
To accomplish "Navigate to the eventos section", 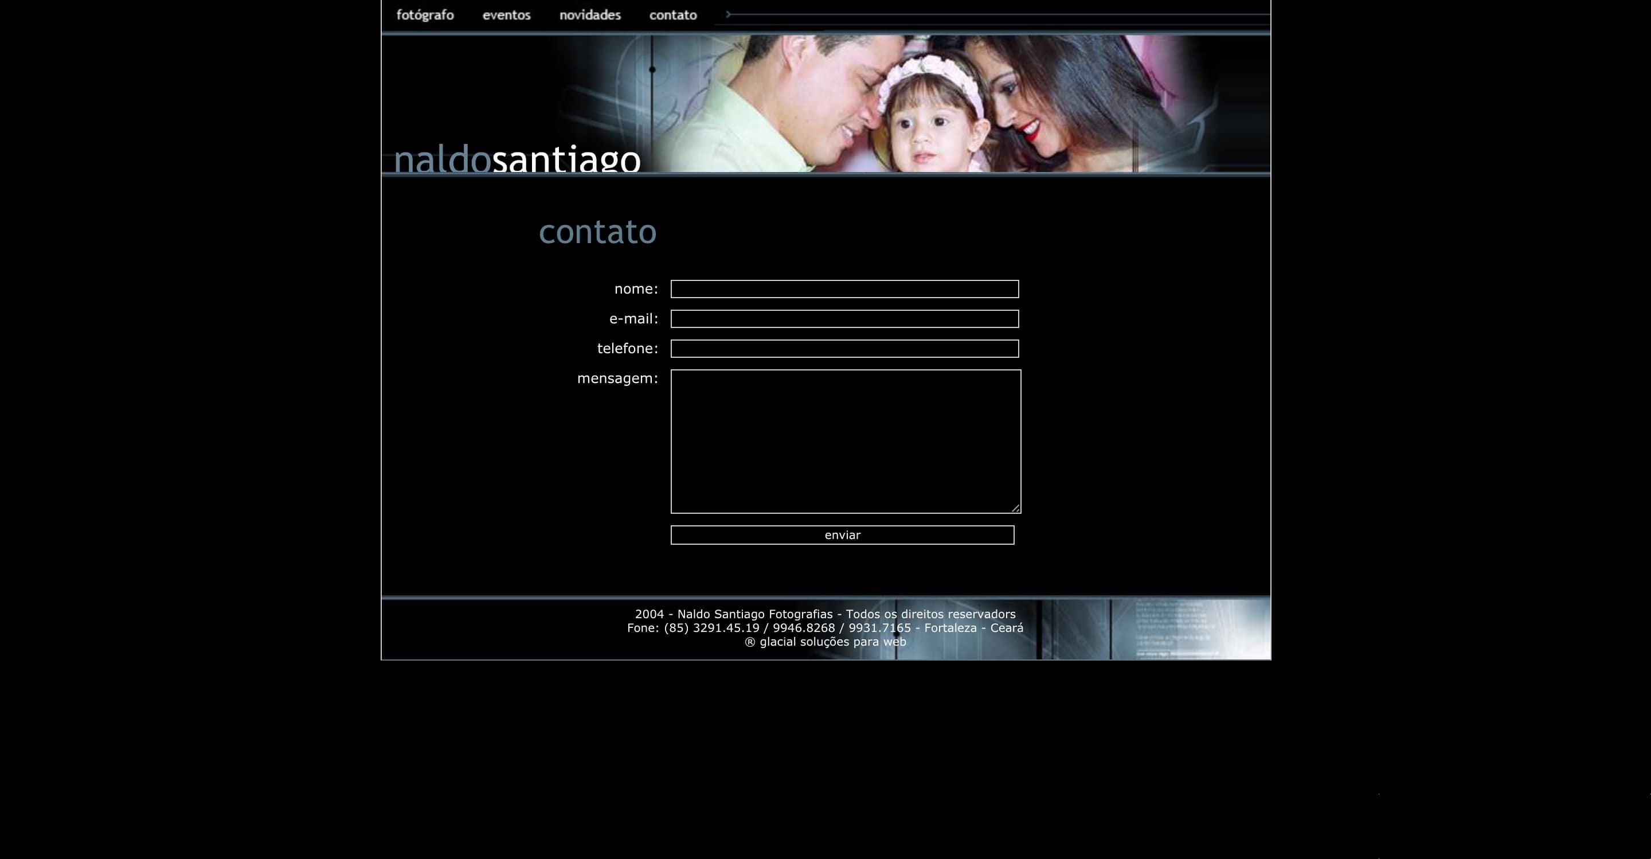I will [x=506, y=15].
